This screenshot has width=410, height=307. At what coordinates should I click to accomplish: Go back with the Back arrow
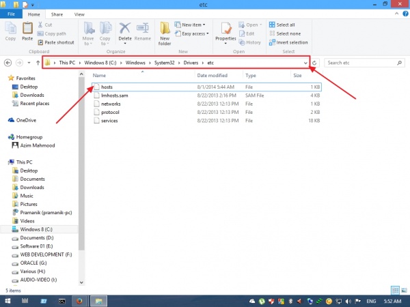click(x=8, y=63)
